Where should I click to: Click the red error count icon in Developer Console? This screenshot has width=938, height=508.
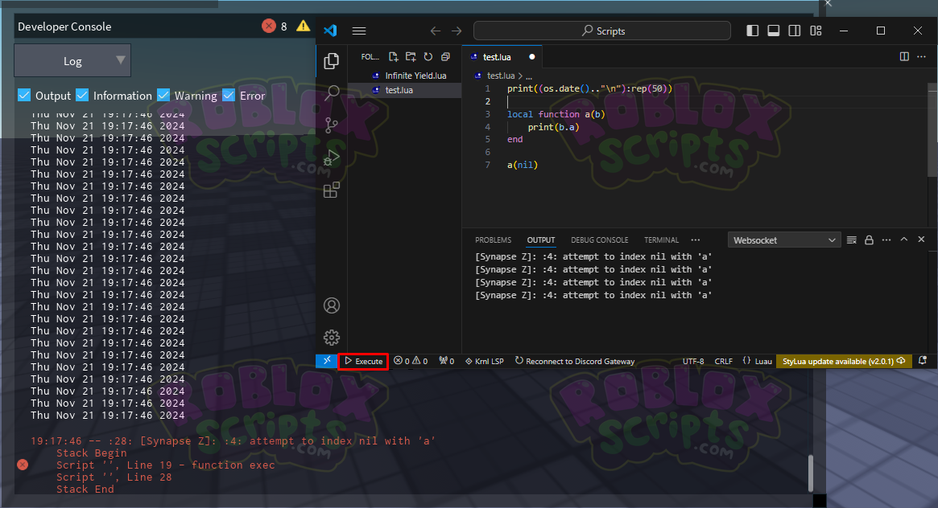coord(269,27)
